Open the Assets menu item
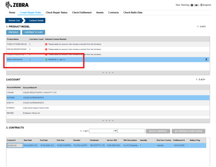 pyautogui.click(x=100, y=13)
